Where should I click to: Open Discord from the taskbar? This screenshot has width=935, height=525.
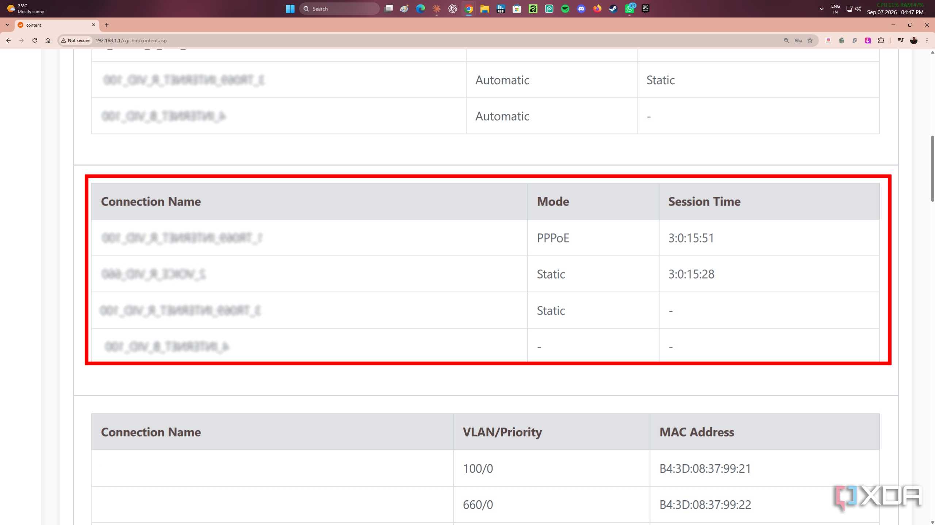(x=581, y=9)
